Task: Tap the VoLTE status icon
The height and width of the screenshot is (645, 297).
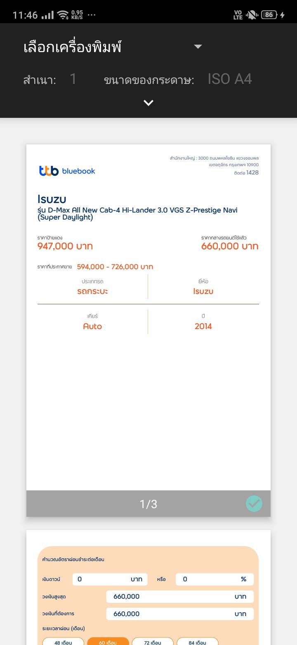Action: pos(238,15)
